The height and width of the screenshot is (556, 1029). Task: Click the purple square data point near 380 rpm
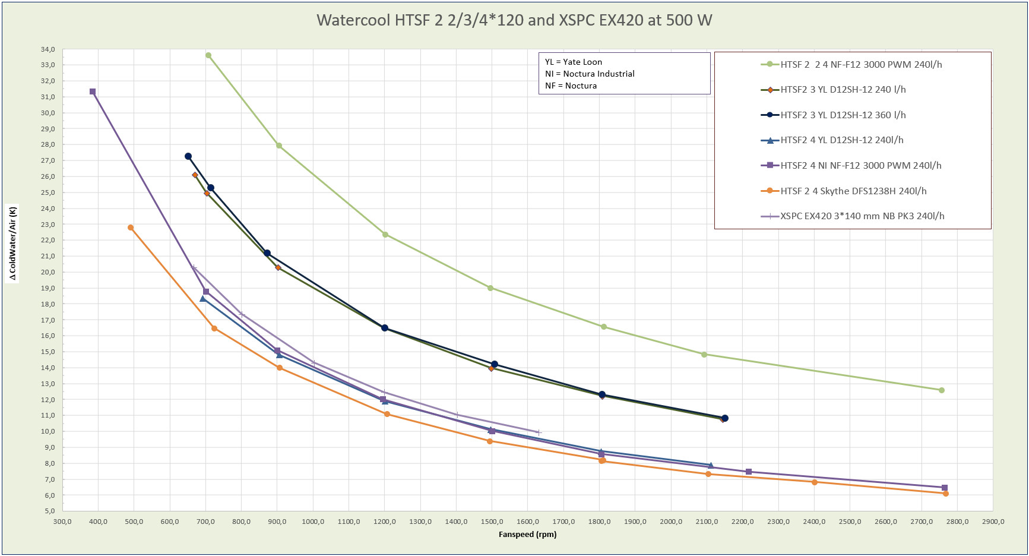tap(93, 91)
